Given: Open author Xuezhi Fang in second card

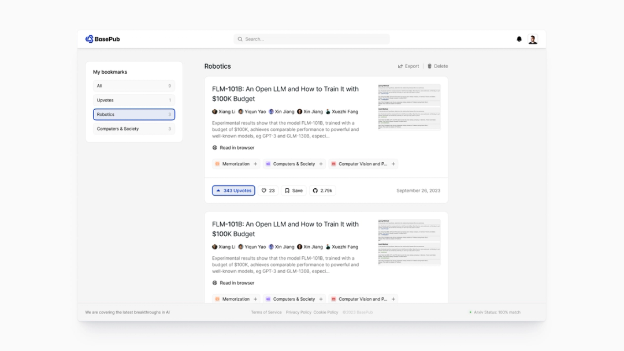Looking at the screenshot, I should pyautogui.click(x=342, y=247).
